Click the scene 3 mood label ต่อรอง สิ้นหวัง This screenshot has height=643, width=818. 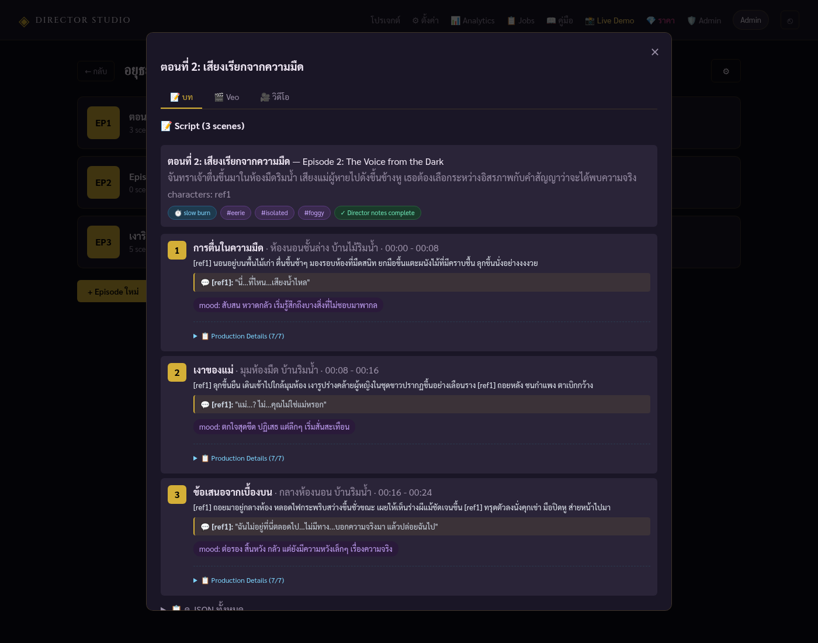[296, 549]
